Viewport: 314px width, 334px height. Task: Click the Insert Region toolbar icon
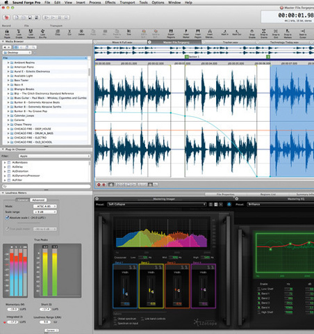click(198, 33)
